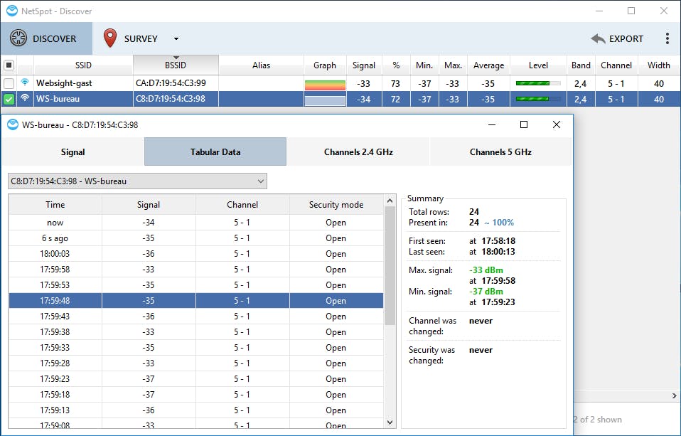Click the Survey map pin icon
Viewport: 681px width, 436px height.
point(110,38)
